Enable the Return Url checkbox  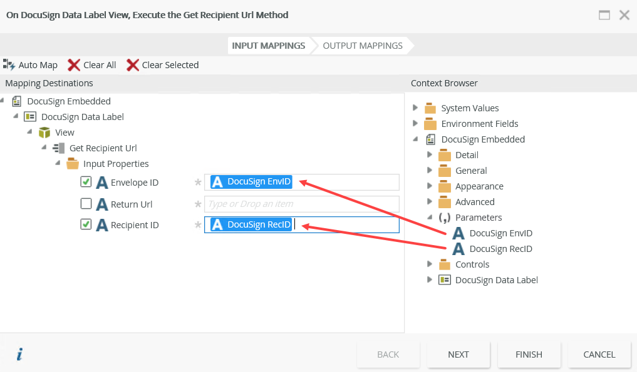click(x=86, y=204)
